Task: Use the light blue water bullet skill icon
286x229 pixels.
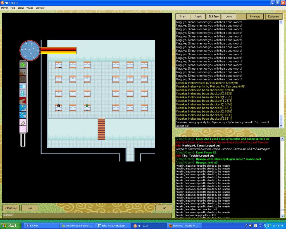Action: coord(23,86)
